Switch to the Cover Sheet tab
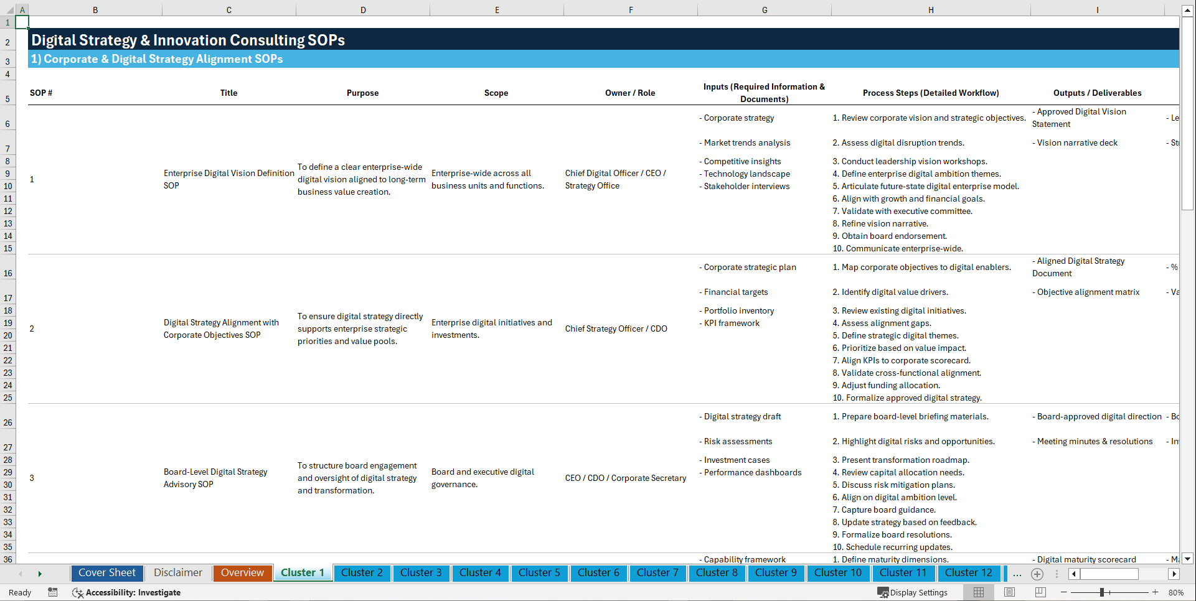The image size is (1196, 601). coord(106,572)
